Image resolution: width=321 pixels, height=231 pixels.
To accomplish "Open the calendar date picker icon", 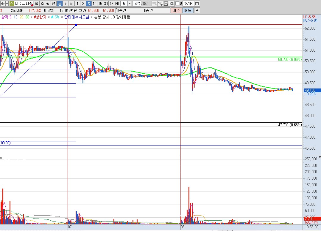I will pos(197,4).
